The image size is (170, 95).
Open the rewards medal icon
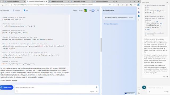click(x=93, y=10)
